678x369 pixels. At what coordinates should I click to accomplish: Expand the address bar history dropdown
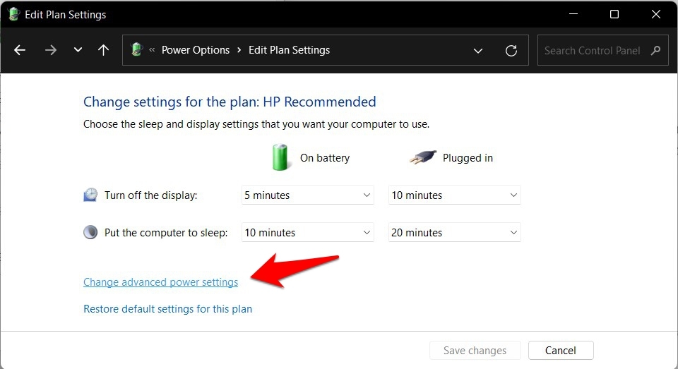coord(478,51)
